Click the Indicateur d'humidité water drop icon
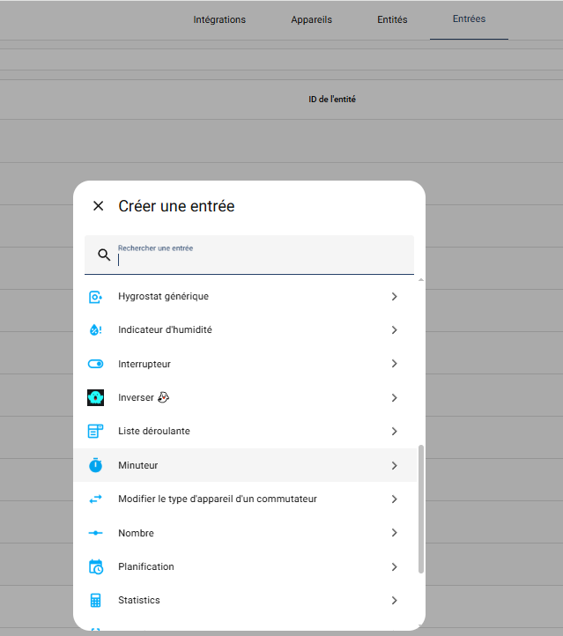This screenshot has width=563, height=636. (96, 330)
